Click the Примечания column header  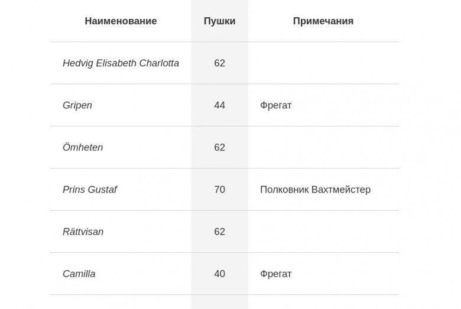[x=323, y=21]
